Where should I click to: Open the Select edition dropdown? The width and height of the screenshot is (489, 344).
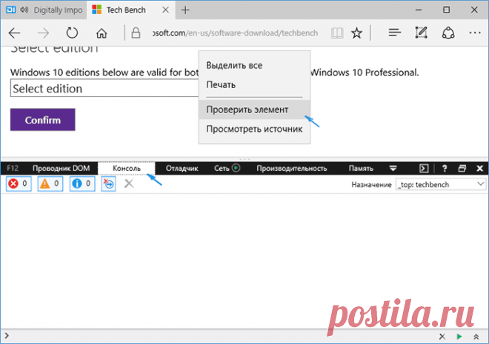pyautogui.click(x=104, y=89)
